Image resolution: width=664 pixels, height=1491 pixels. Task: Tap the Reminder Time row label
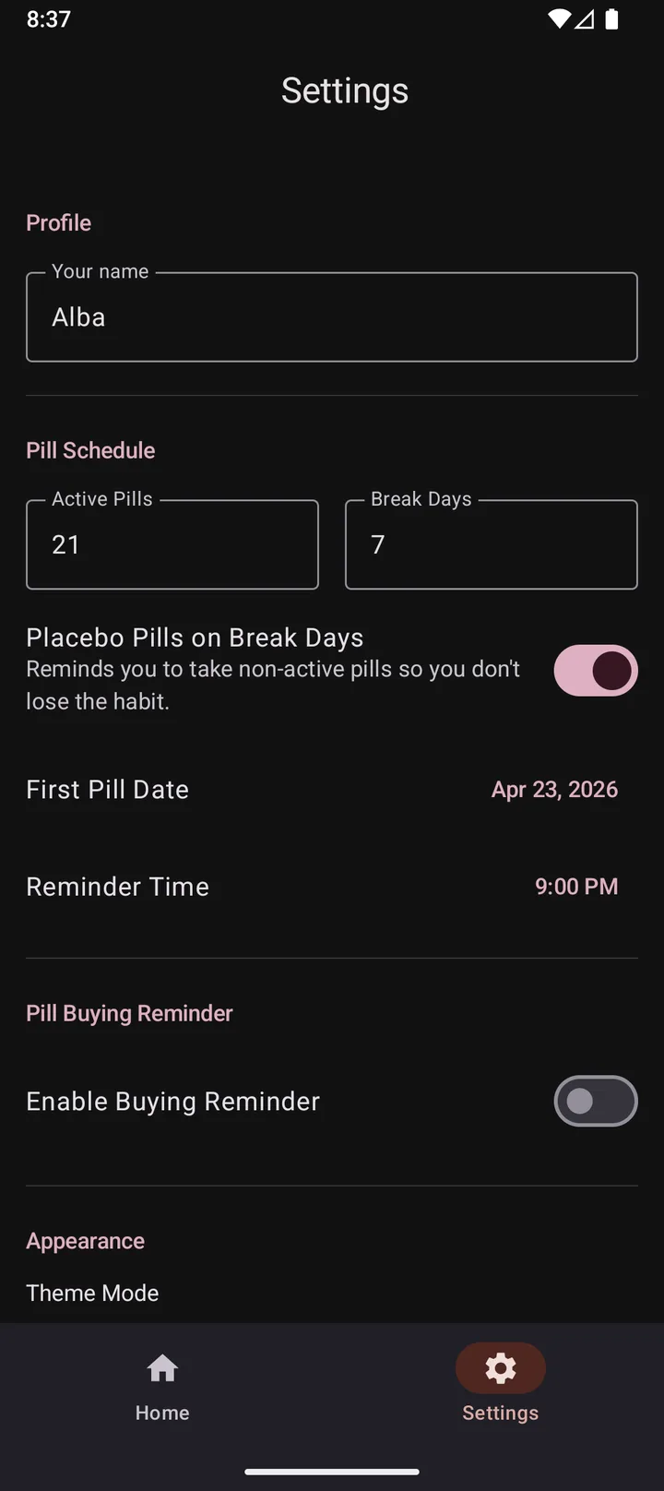pyautogui.click(x=117, y=887)
